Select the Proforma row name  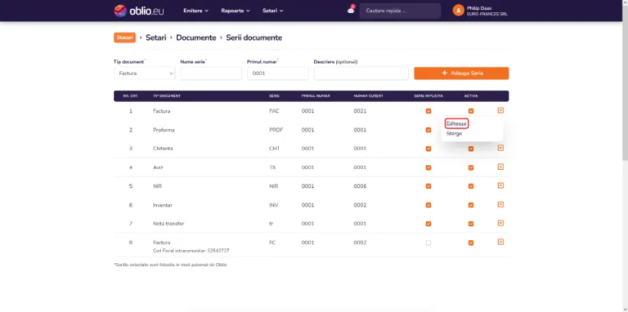[164, 130]
